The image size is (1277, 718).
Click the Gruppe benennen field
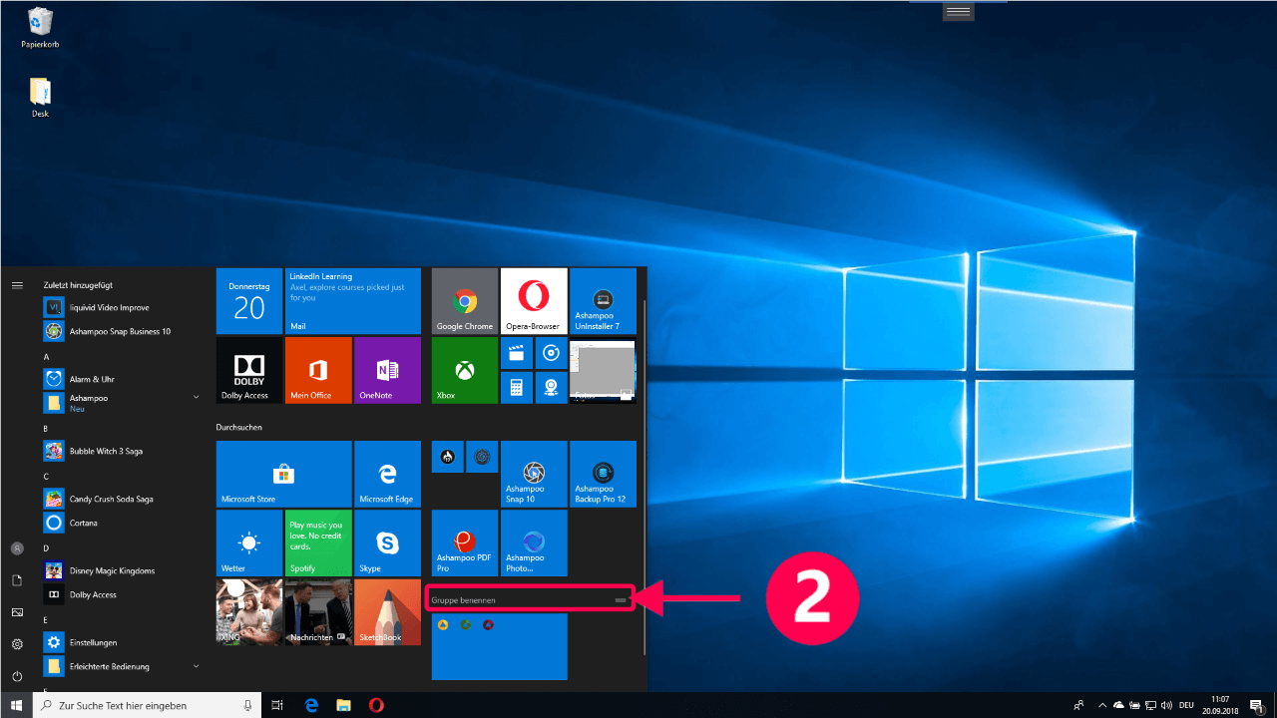pyautogui.click(x=532, y=599)
